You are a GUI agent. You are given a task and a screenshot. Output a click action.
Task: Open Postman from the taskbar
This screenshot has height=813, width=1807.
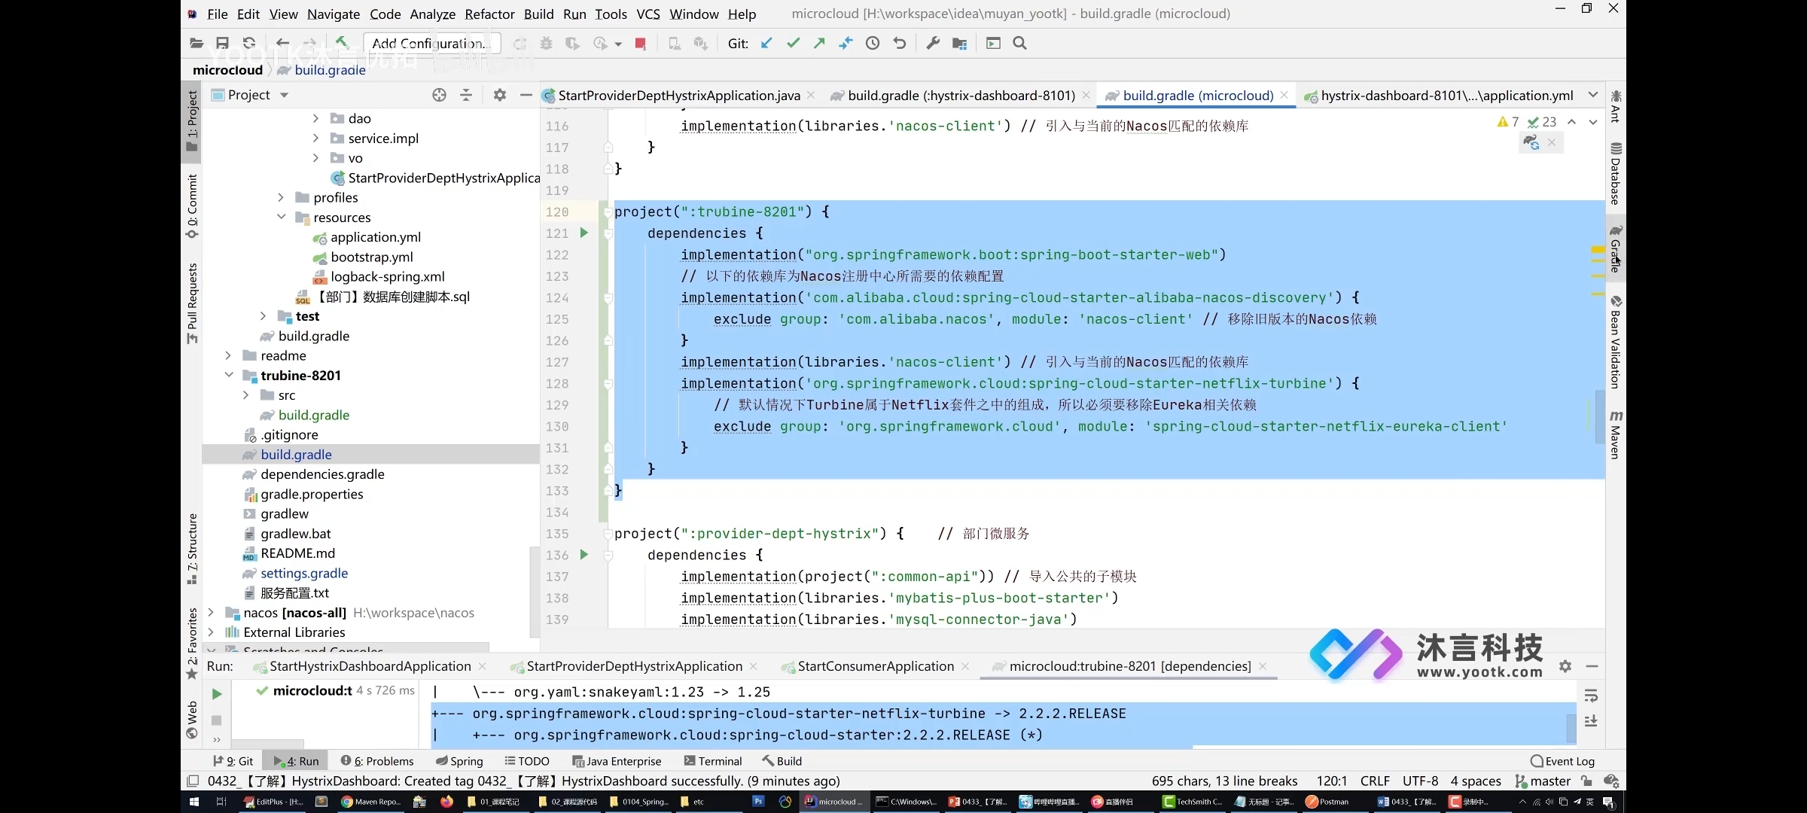(1327, 802)
